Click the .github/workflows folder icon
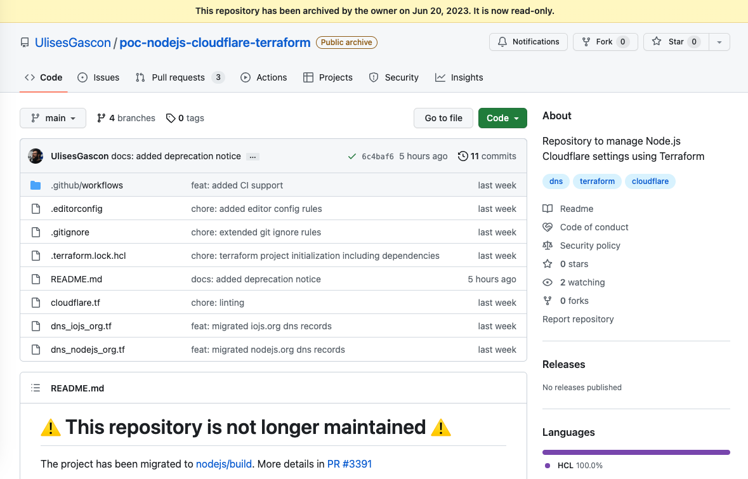 click(x=36, y=185)
